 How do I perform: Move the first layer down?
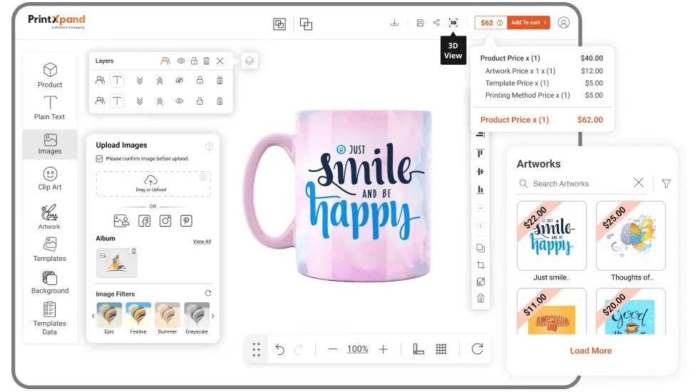tap(140, 81)
